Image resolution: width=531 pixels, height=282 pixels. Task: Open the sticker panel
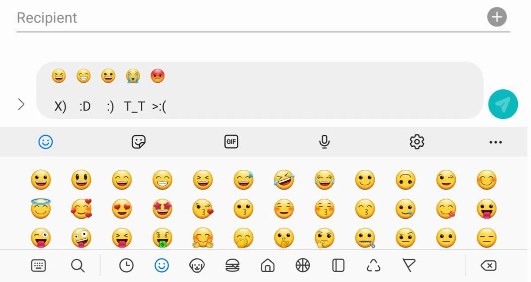coord(139,142)
